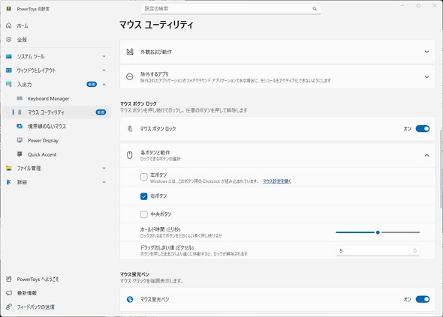Collapse the 入出力 sidebar chevron
This screenshot has width=443, height=317.
tap(104, 84)
